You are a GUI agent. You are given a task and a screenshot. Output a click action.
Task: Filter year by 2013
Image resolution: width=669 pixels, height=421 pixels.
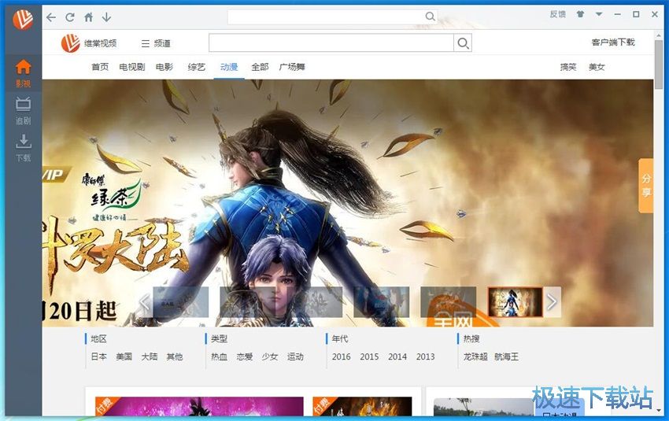(x=425, y=356)
